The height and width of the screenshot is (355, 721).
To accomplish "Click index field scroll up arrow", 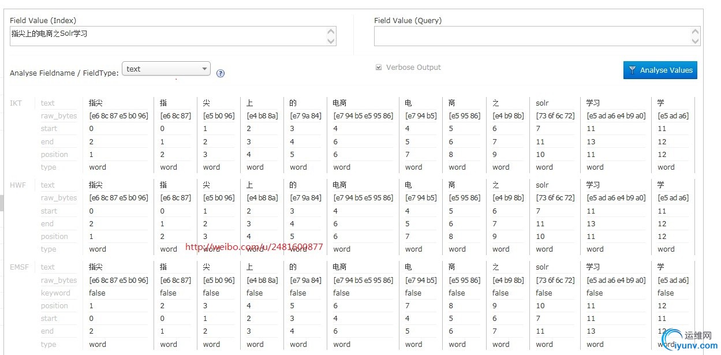I will [x=331, y=32].
